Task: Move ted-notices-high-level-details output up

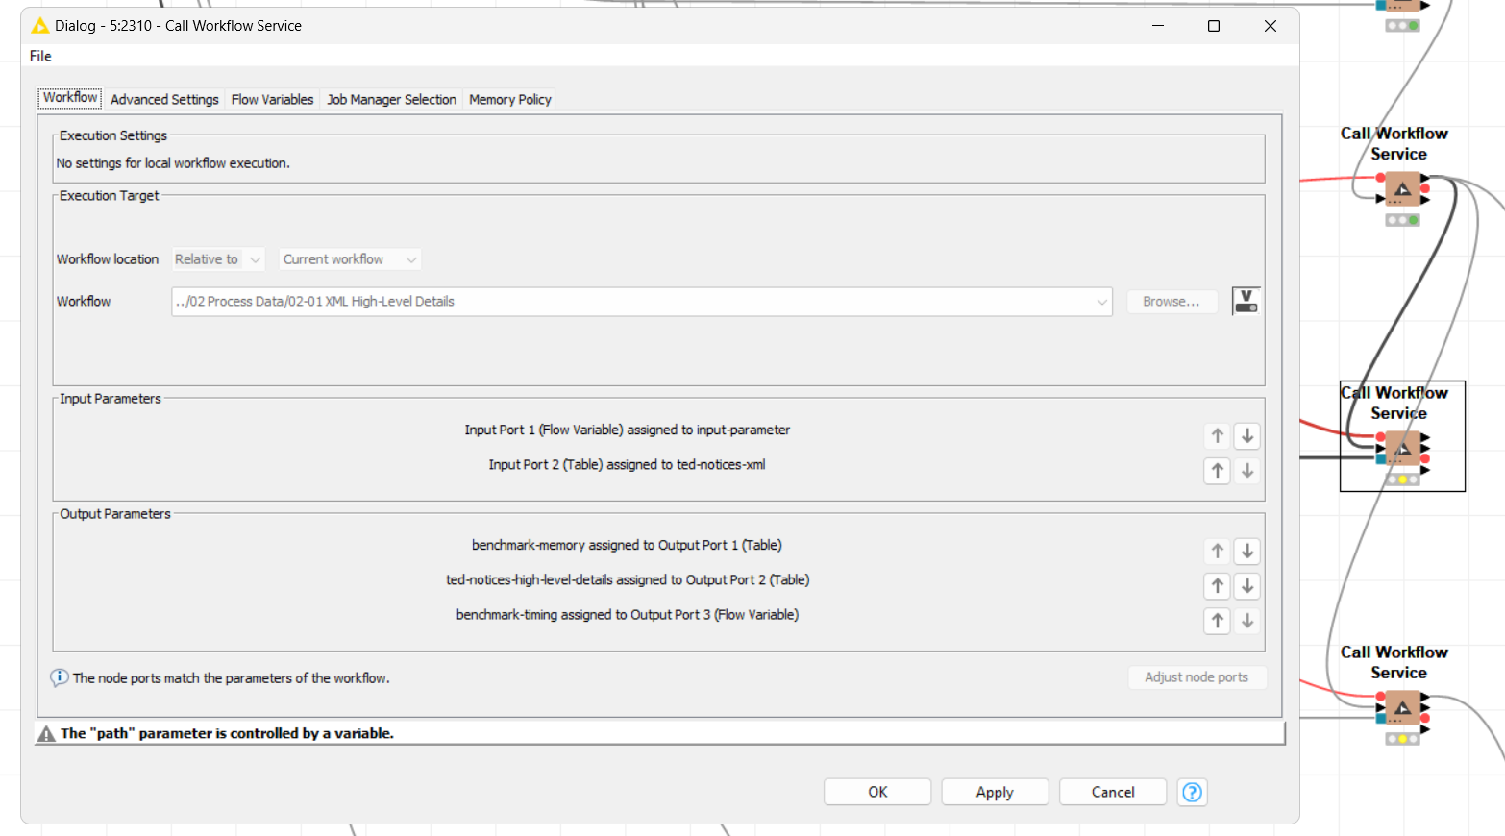Action: 1217,586
